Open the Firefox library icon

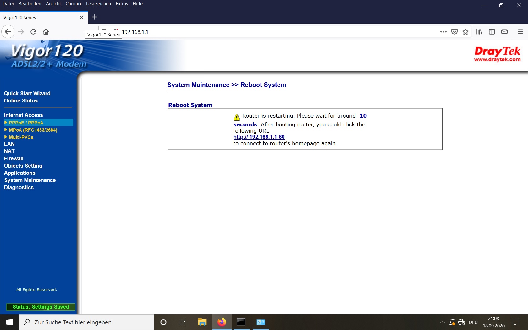pos(479,32)
